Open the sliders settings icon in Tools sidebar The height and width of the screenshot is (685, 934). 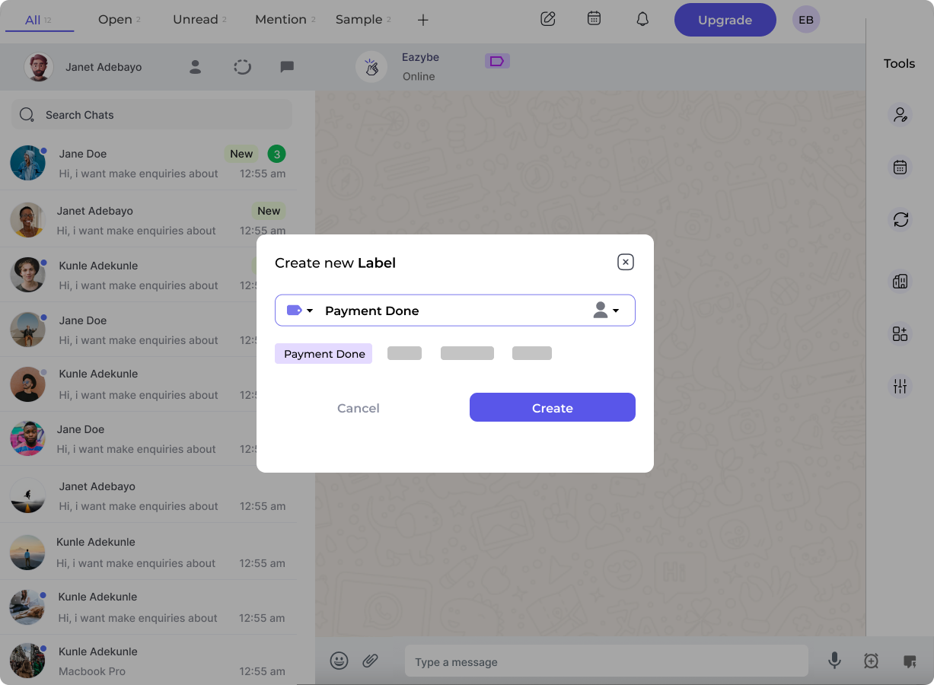pyautogui.click(x=901, y=387)
